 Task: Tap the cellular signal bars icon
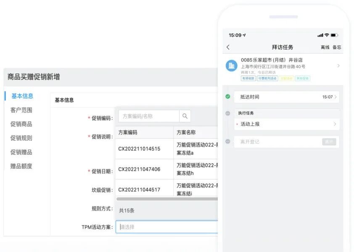[x=320, y=35]
